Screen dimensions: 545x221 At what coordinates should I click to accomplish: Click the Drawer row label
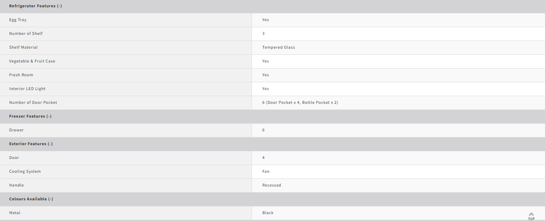(x=16, y=130)
